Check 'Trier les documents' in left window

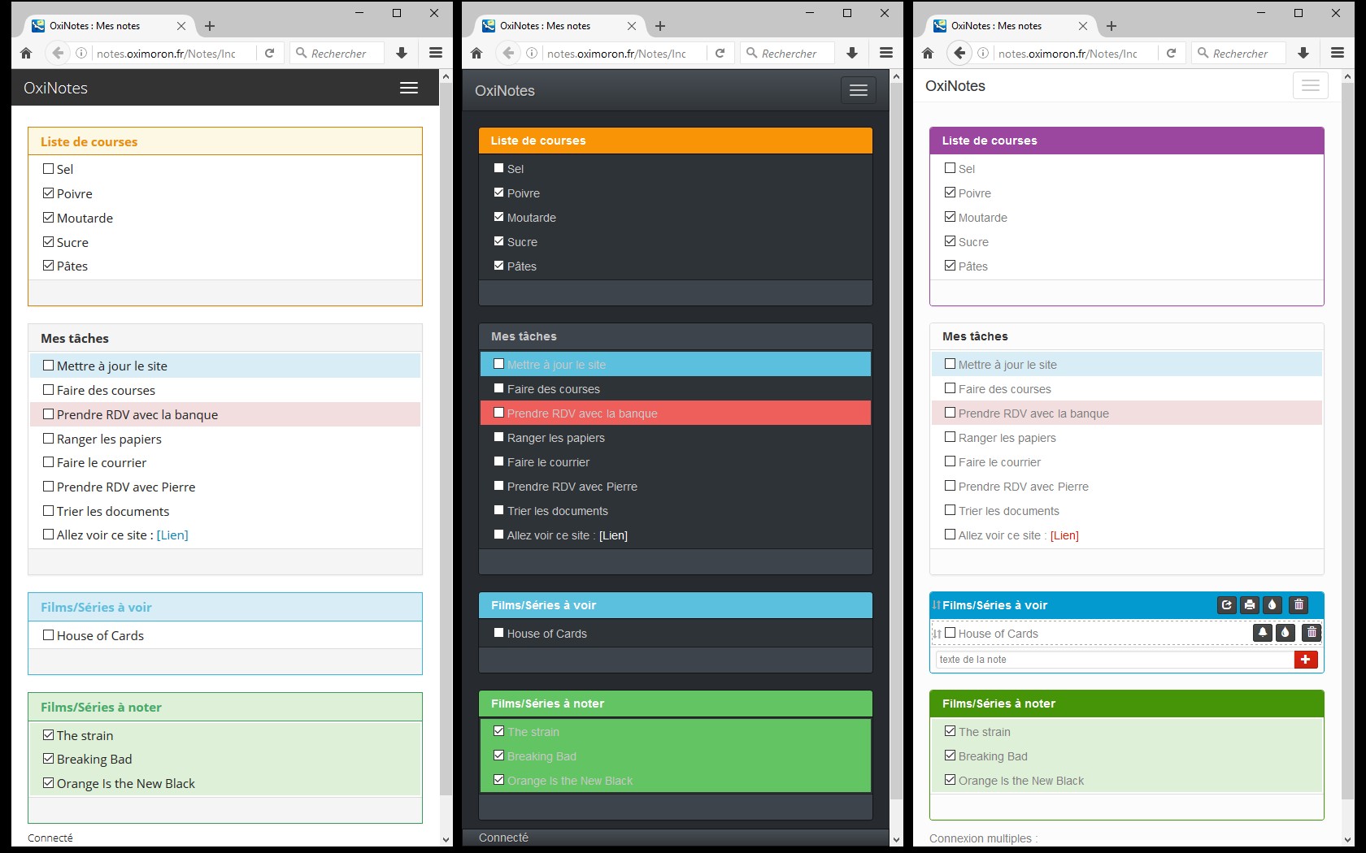tap(48, 511)
